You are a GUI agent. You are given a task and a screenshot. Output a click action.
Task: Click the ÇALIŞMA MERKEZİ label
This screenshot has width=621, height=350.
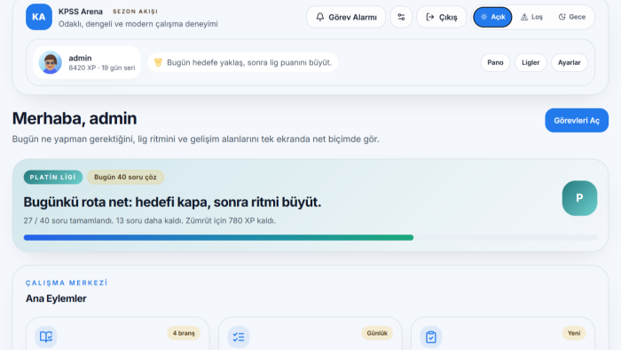pyautogui.click(x=67, y=282)
